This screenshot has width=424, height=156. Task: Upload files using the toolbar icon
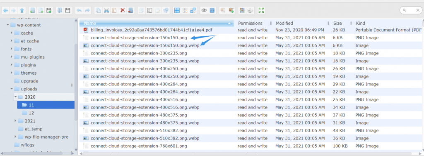(x=49, y=10)
